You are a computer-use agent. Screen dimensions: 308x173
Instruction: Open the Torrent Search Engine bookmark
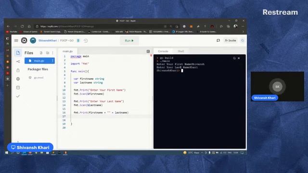51,32
